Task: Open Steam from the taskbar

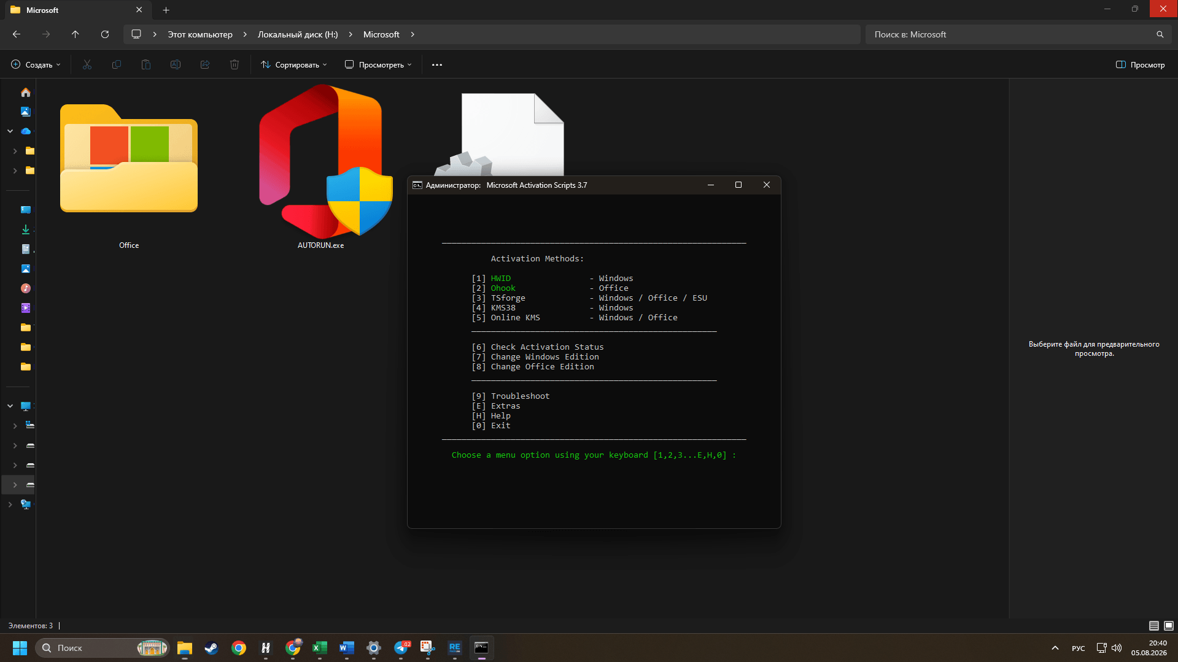Action: point(212,648)
